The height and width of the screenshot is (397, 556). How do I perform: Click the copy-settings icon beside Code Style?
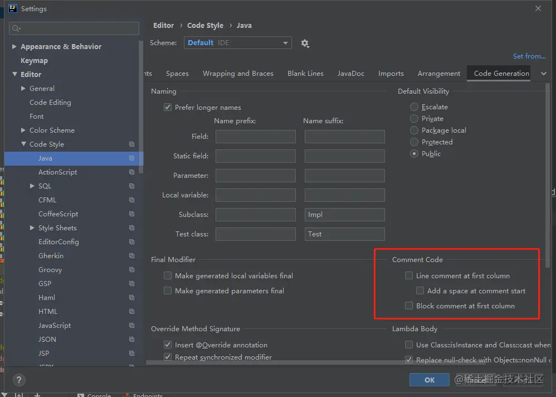[x=131, y=144]
